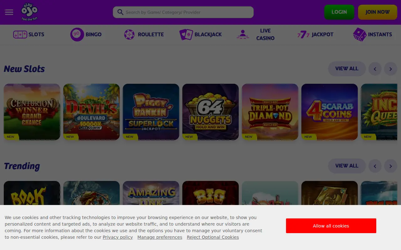The height and width of the screenshot is (250, 401).
Task: Open the Privacy policy link
Action: pos(118,237)
